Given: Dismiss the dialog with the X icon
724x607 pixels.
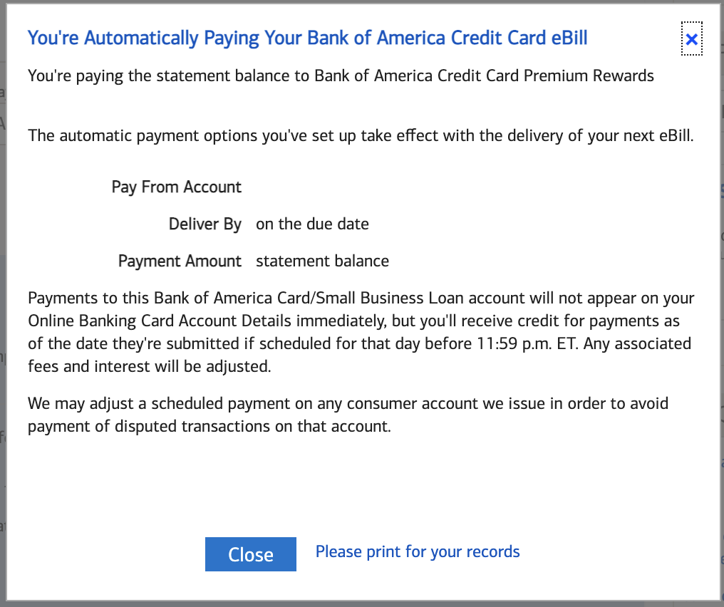Looking at the screenshot, I should pyautogui.click(x=691, y=39).
